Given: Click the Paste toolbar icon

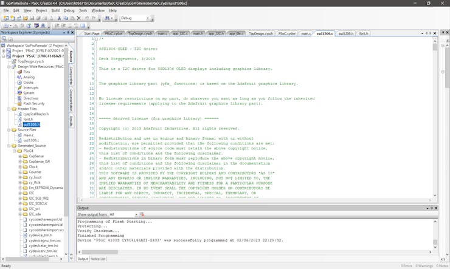Looking at the screenshot, I should click(x=72, y=18).
